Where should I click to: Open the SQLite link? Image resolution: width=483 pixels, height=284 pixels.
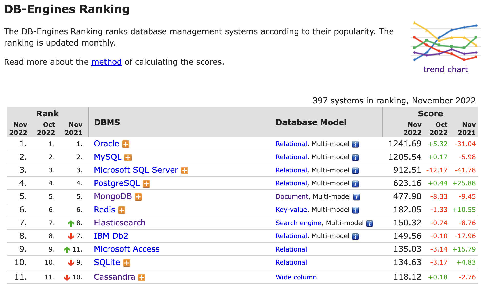click(107, 262)
